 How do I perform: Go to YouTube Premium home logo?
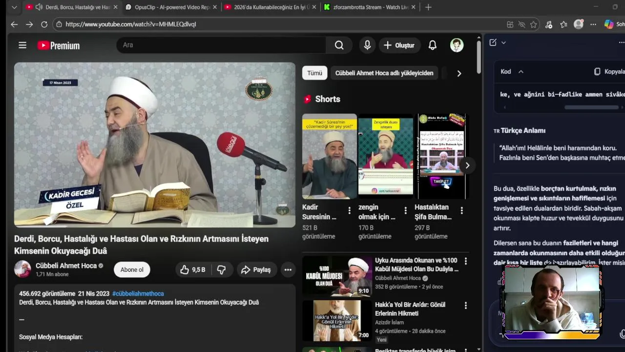coord(59,45)
